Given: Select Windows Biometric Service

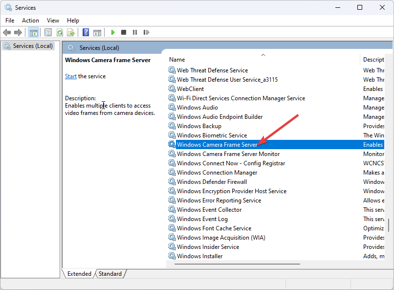Looking at the screenshot, I should 276,135.
